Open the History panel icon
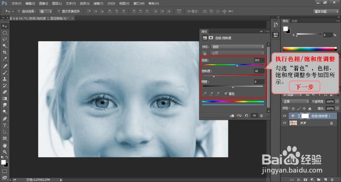The height and width of the screenshot is (182, 341). point(276,25)
